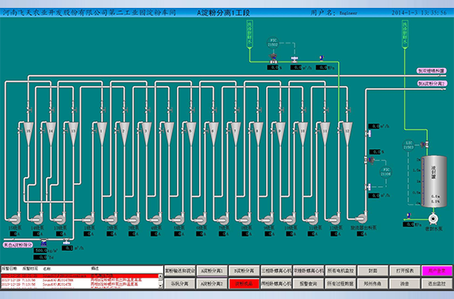Click the 洗涤罐 wash tank graphic
This screenshot has width=454, height=299.
point(433,181)
